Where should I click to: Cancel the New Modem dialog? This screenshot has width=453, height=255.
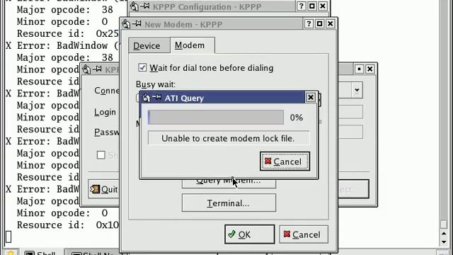[304, 234]
